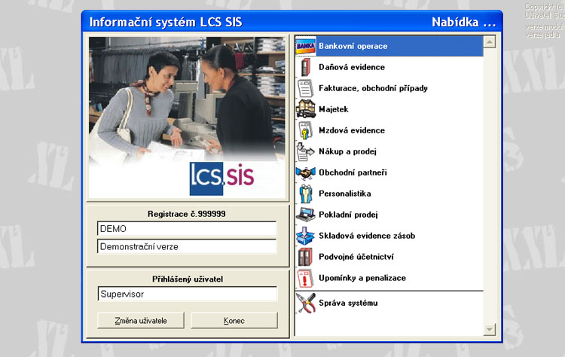Select Mzdová evidence from the list
The image size is (565, 357).
click(351, 130)
